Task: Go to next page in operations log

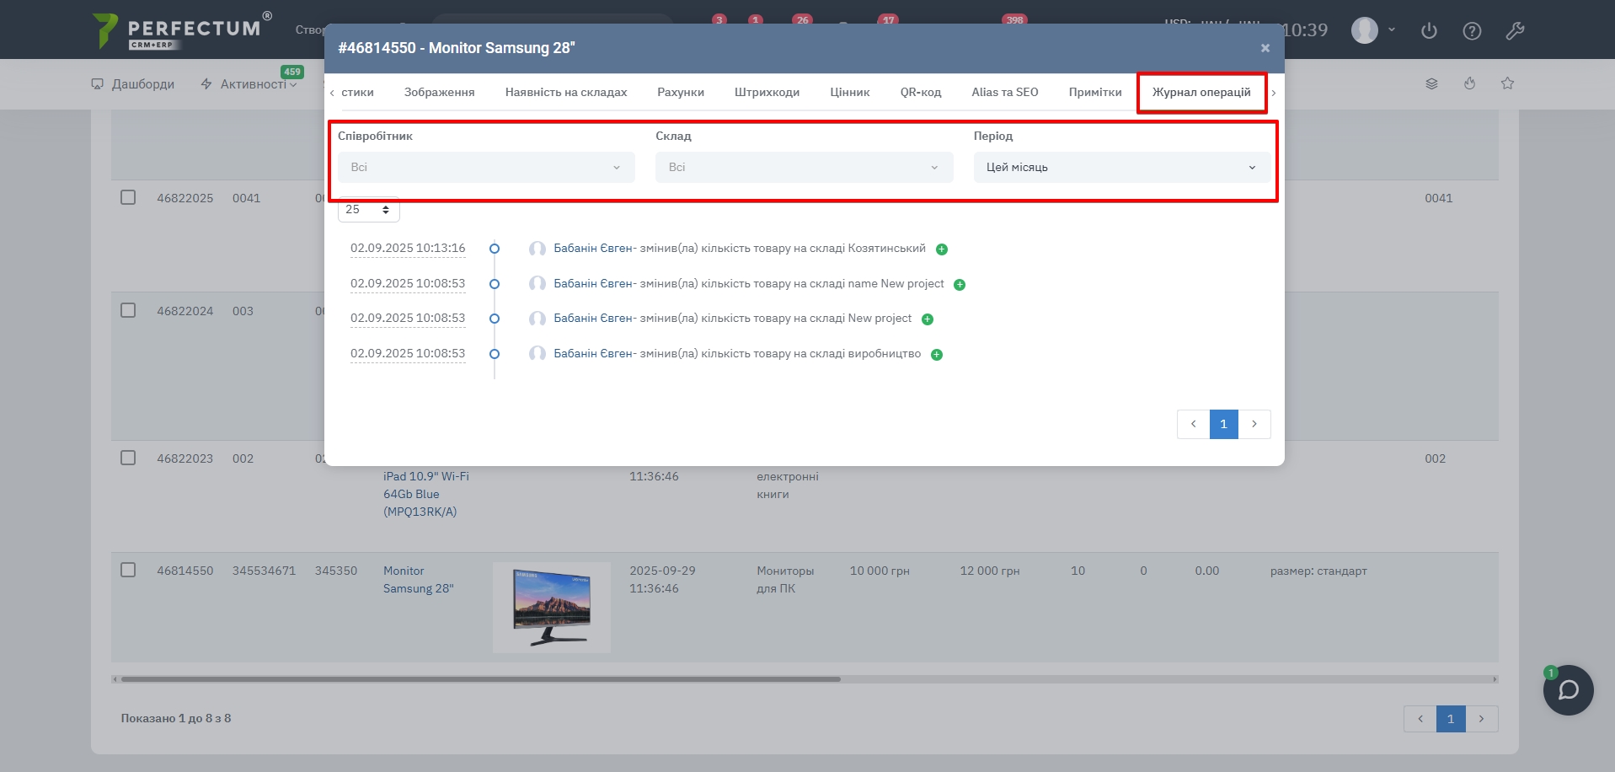Action: click(x=1254, y=424)
